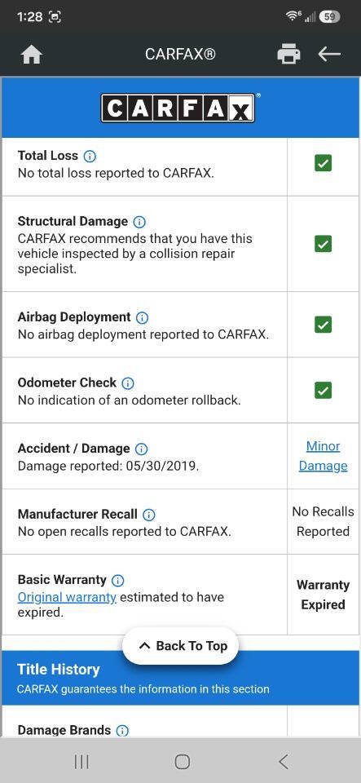Tap the Back To Top button

(x=181, y=646)
